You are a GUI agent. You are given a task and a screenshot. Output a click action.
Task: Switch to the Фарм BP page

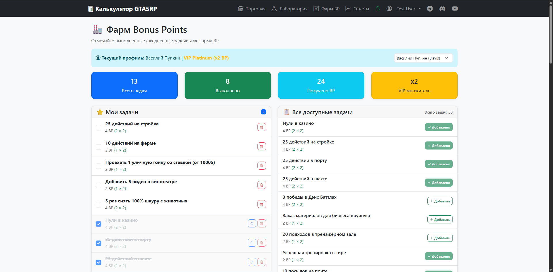[326, 9]
